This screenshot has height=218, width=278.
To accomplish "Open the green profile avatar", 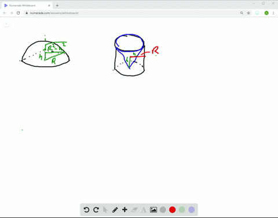I will (x=266, y=13).
